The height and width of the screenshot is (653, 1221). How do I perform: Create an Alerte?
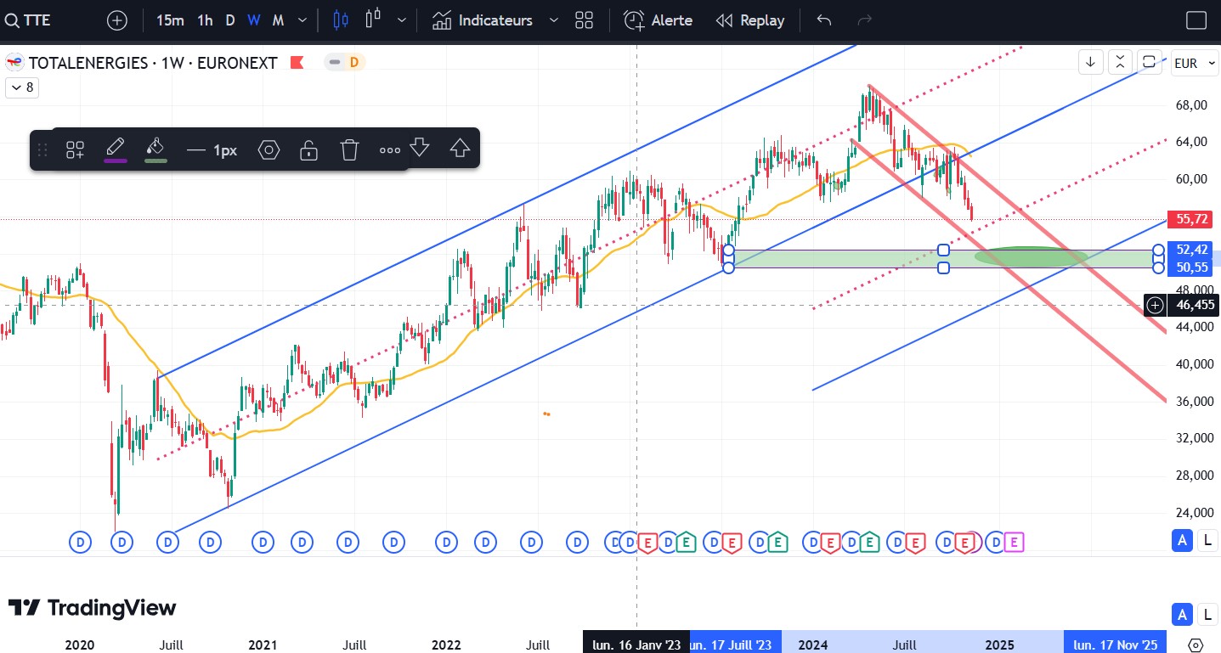pos(659,20)
